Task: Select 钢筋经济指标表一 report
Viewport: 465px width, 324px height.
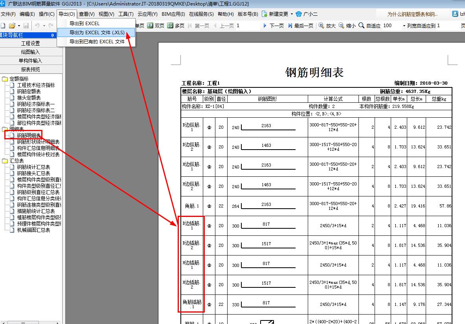Action: [x=36, y=104]
